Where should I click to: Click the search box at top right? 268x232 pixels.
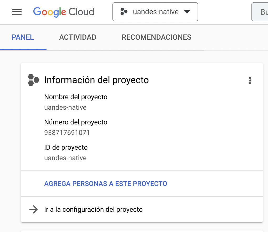pos(260,12)
